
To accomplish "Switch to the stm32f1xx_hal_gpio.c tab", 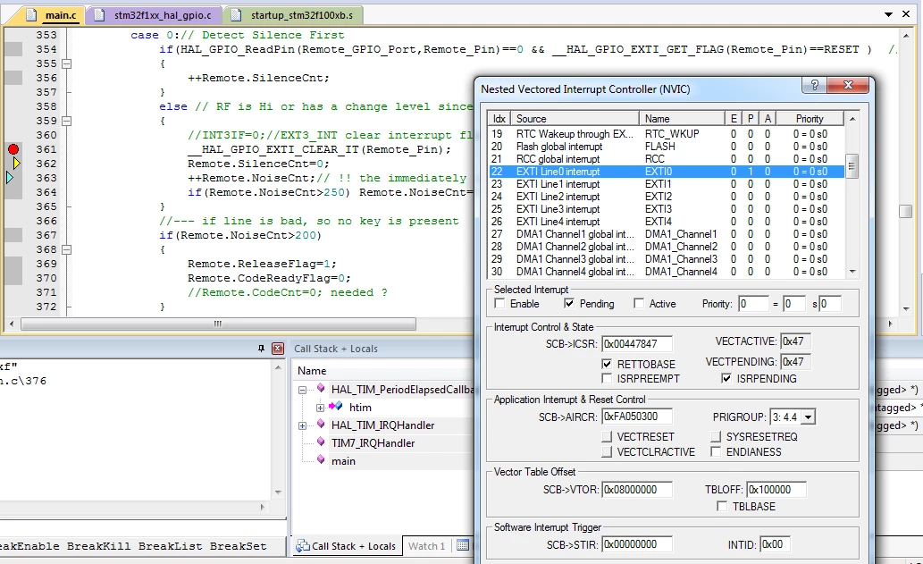I will pos(155,15).
